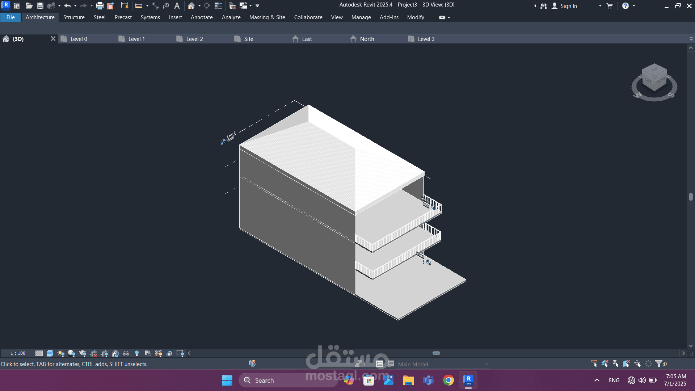Open Temporary Hide/Isolate glasses icon

coord(126,353)
